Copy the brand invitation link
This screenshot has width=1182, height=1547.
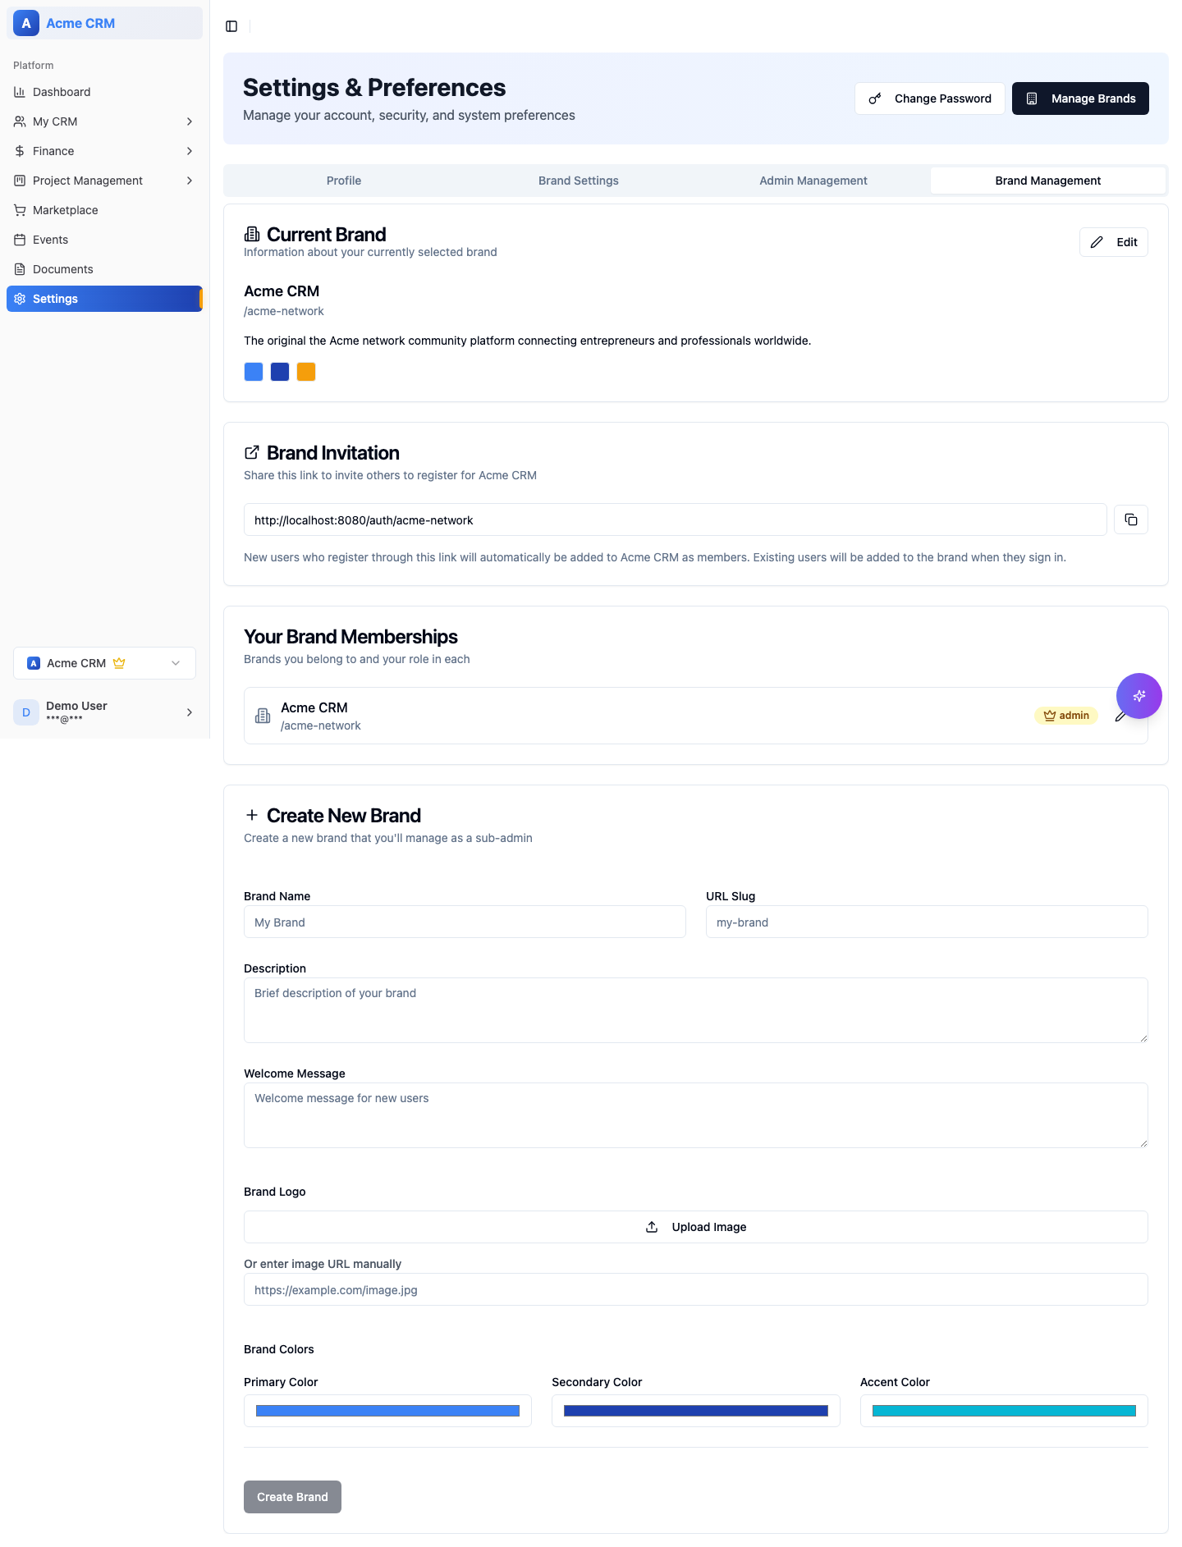click(1131, 519)
